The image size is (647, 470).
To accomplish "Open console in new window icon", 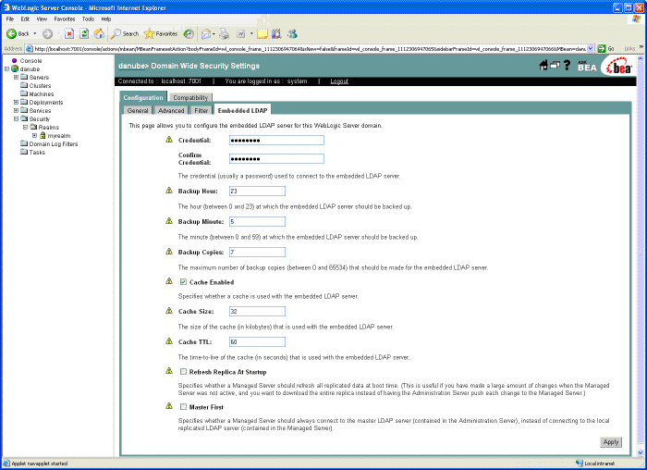I will tap(555, 66).
